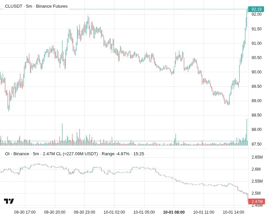Click the 15:25 time readout
The image size is (267, 217).
coord(139,154)
